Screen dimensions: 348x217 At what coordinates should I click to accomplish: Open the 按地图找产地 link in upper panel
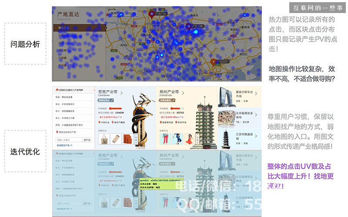[x=64, y=145]
